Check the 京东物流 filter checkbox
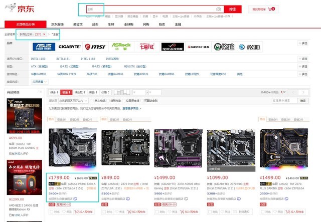The height and width of the screenshot is (222, 321). point(92,101)
